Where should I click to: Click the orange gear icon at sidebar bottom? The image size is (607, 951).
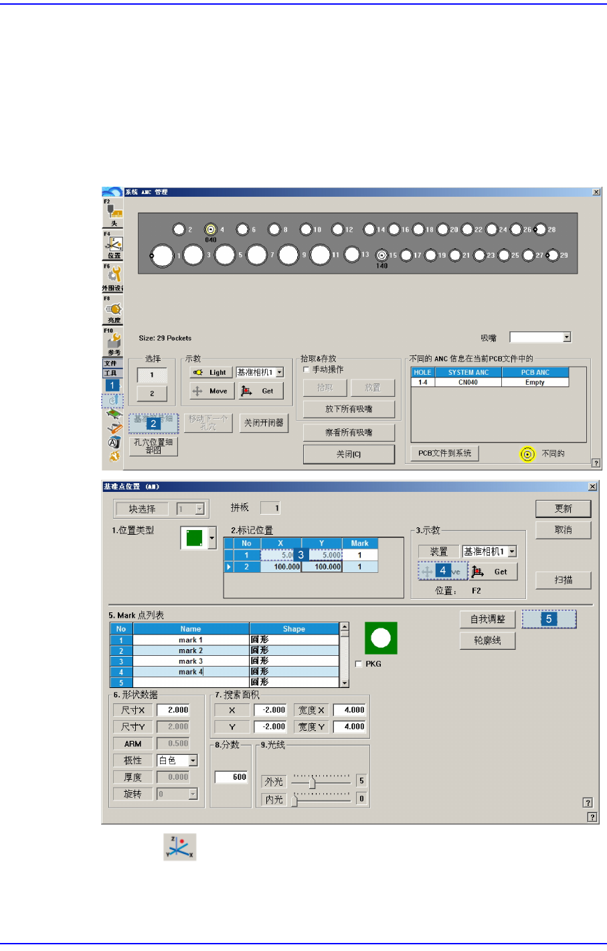[114, 456]
